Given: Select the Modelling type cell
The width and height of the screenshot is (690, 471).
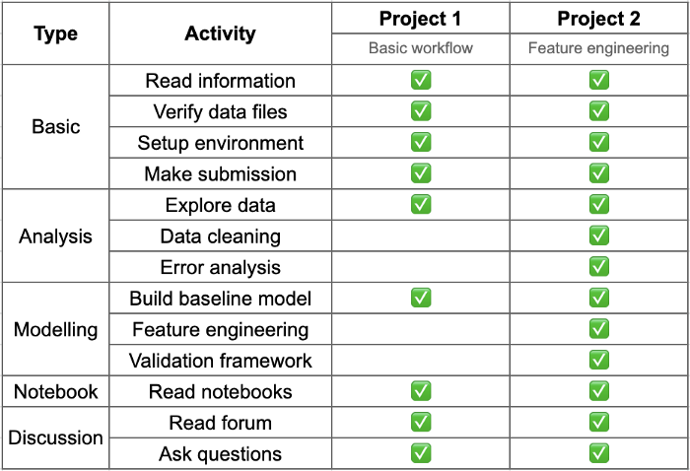Looking at the screenshot, I should pos(56,329).
